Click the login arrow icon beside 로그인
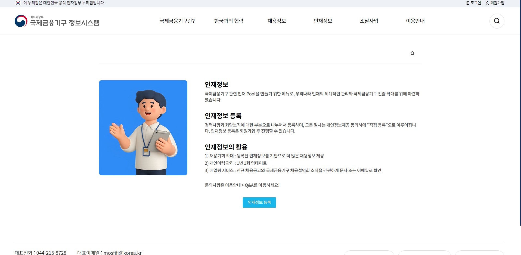 click(468, 3)
